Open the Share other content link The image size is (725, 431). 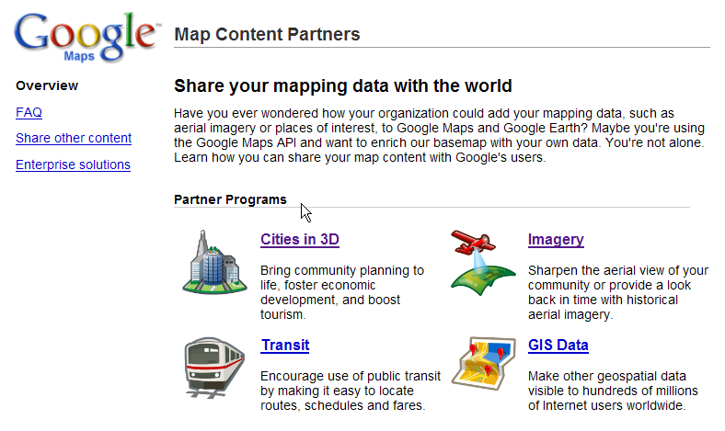pyautogui.click(x=74, y=138)
